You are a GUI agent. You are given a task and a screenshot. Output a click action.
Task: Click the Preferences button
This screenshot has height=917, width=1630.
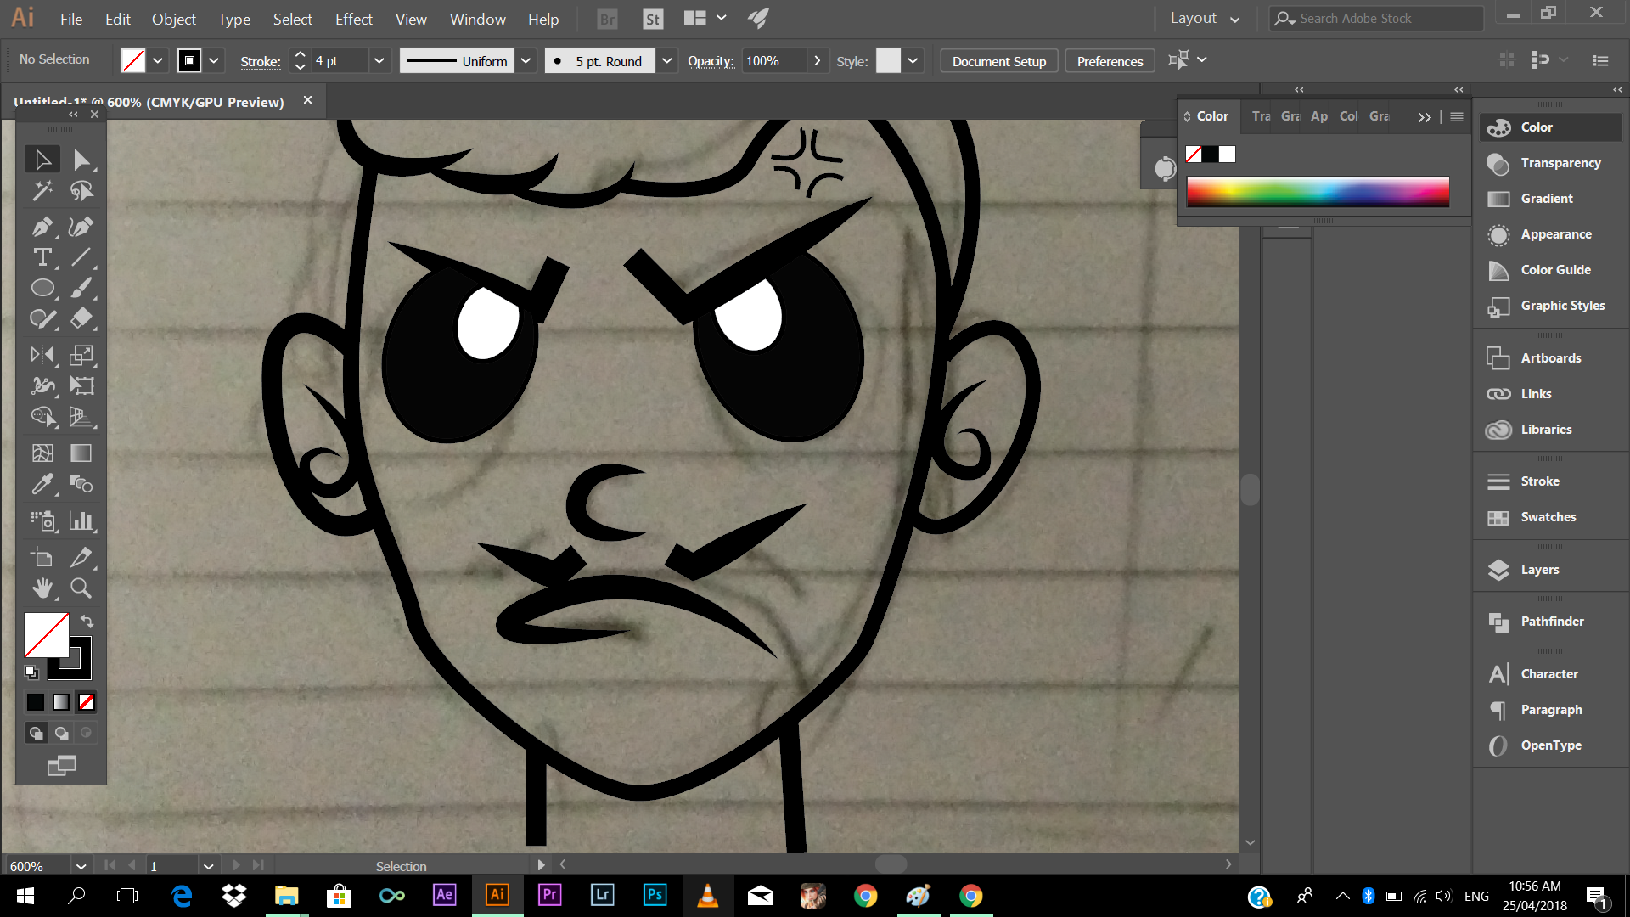coord(1109,61)
